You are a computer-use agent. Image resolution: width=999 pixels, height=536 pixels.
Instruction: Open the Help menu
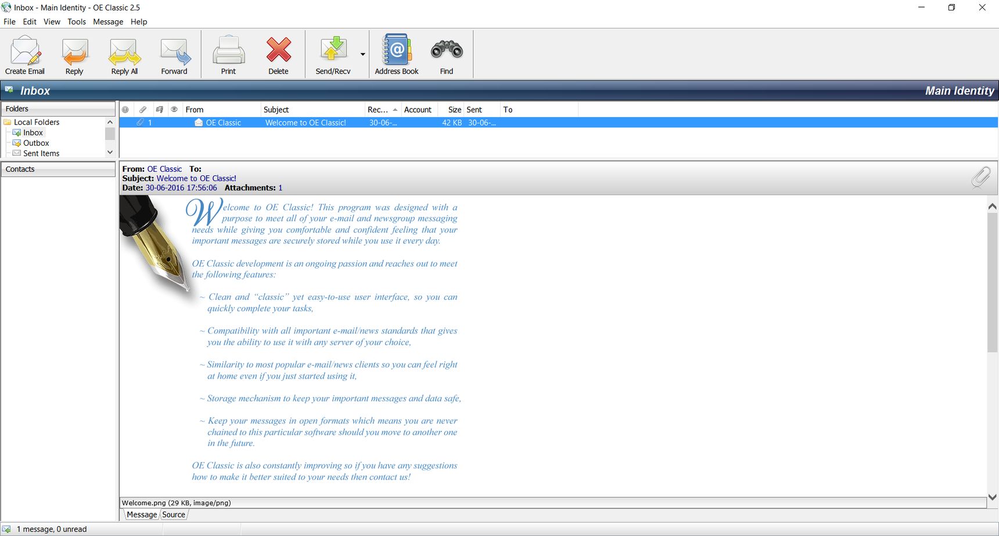(x=139, y=21)
